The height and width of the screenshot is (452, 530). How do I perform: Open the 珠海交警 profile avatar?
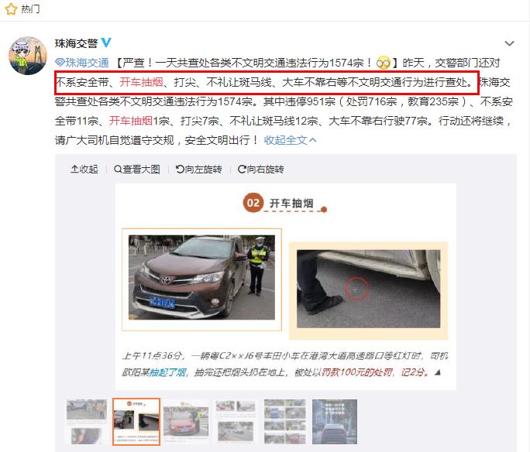pyautogui.click(x=28, y=56)
